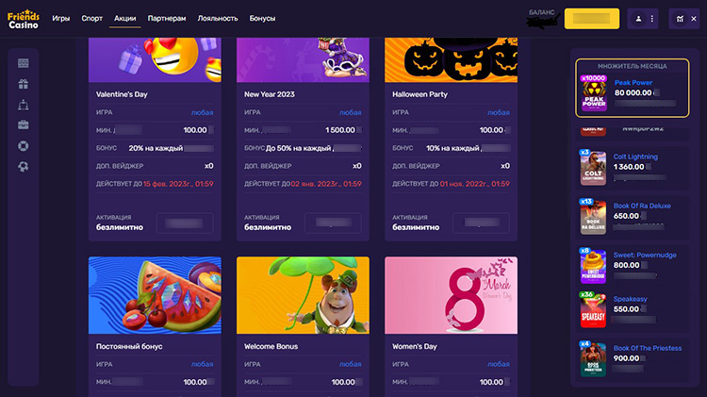The height and width of the screenshot is (397, 707).
Task: Open the statistics chart icon in header
Action: coord(680,19)
